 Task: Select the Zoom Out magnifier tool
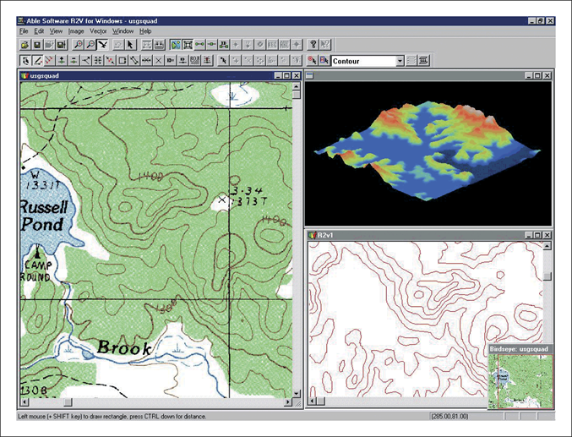90,43
